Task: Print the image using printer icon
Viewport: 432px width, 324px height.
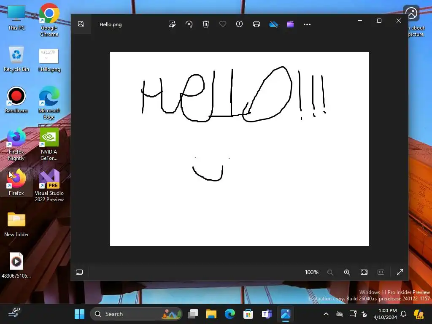Action: (x=256, y=24)
